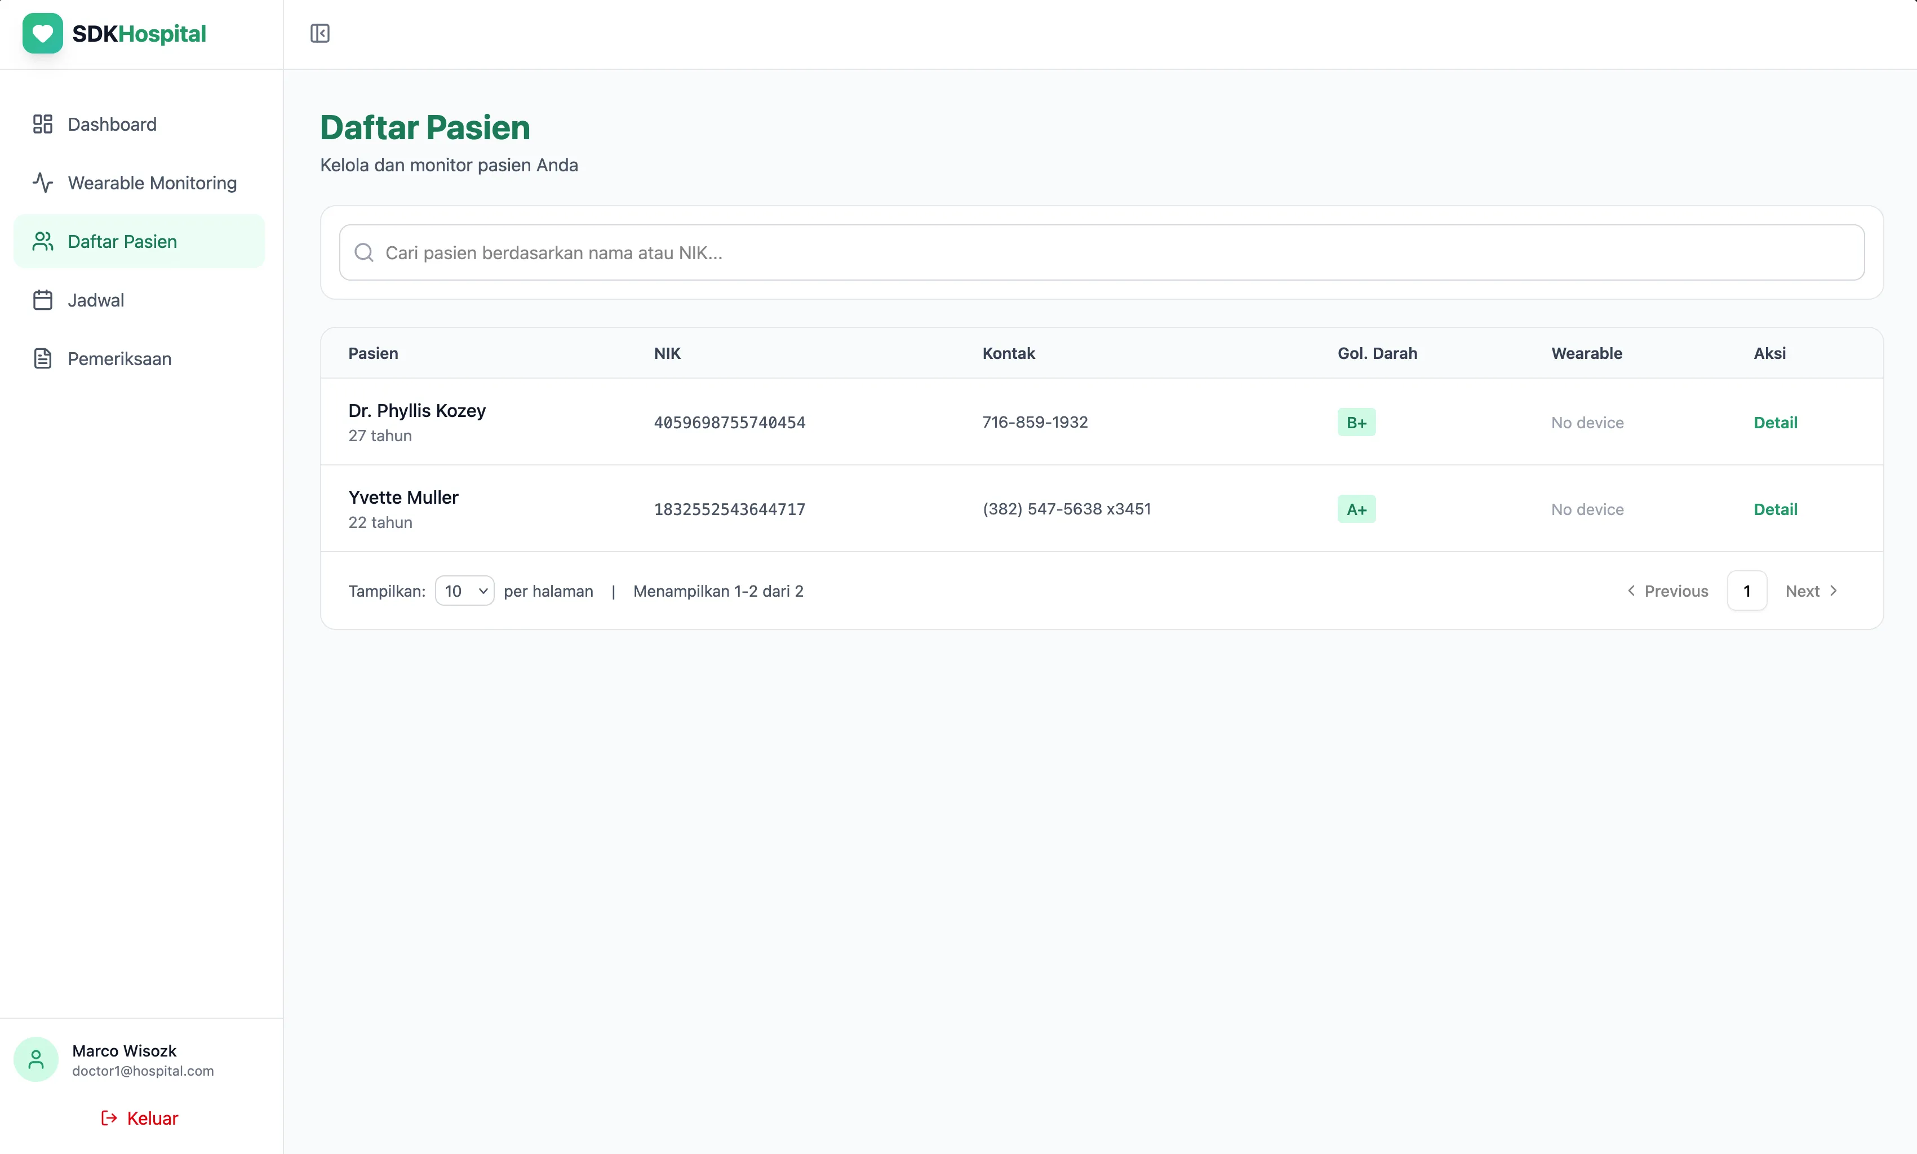
Task: Go to Previous page of patients
Action: [1667, 591]
